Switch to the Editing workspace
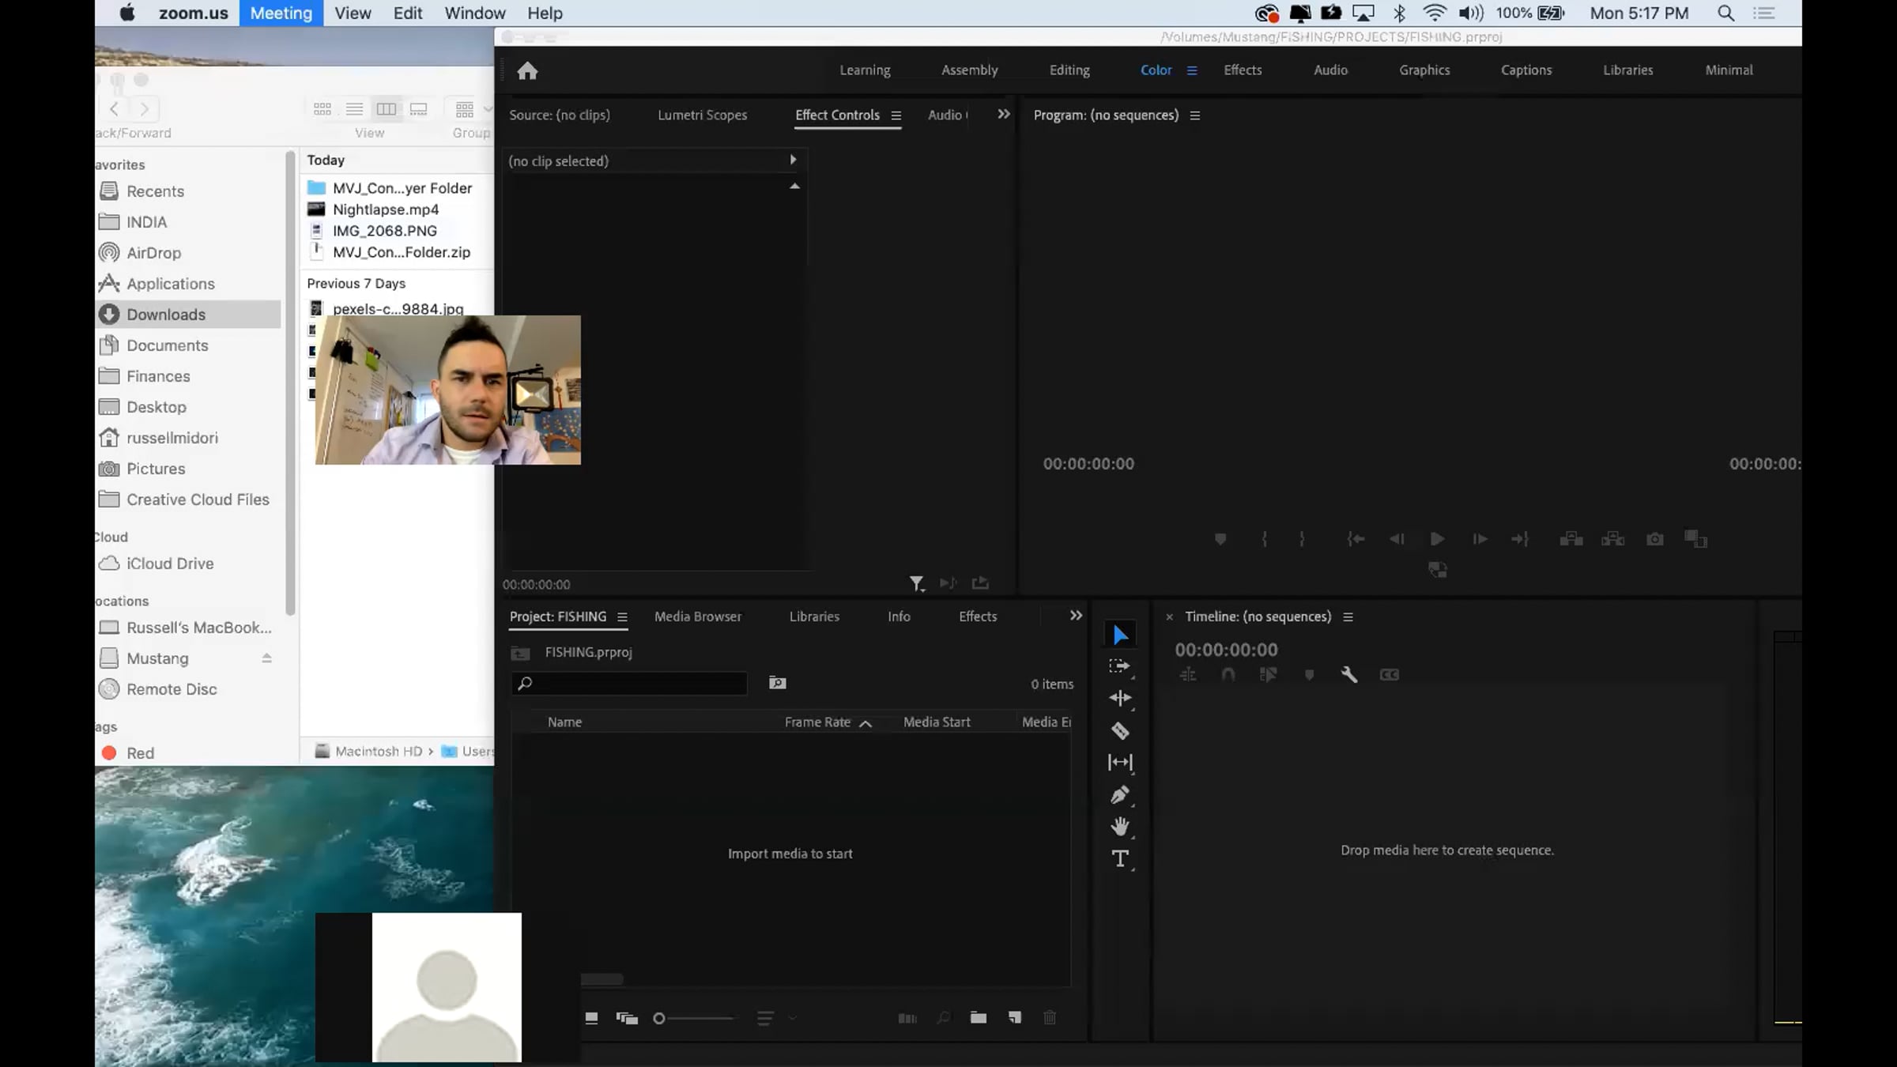Screen dimensions: 1897x1067 (1069, 70)
